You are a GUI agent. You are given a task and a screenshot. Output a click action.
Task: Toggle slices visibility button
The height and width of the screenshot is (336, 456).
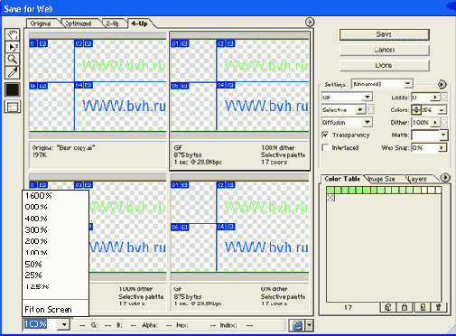[x=13, y=107]
